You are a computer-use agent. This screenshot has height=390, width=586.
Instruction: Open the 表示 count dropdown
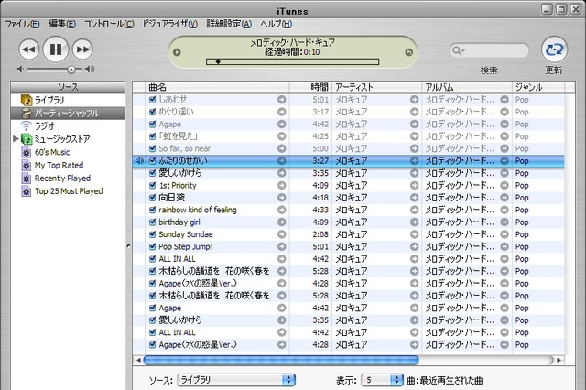[x=382, y=380]
